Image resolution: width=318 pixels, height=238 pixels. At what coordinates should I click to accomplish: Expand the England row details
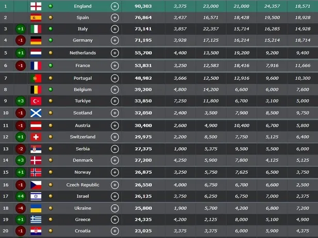pyautogui.click(x=115, y=6)
